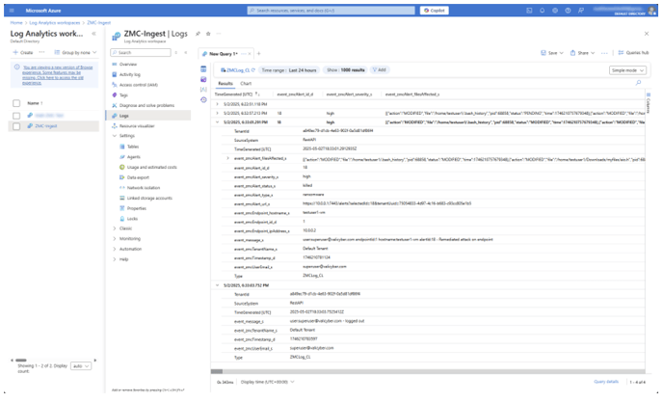
Task: Open Activity log in resource menu
Action: click(129, 74)
